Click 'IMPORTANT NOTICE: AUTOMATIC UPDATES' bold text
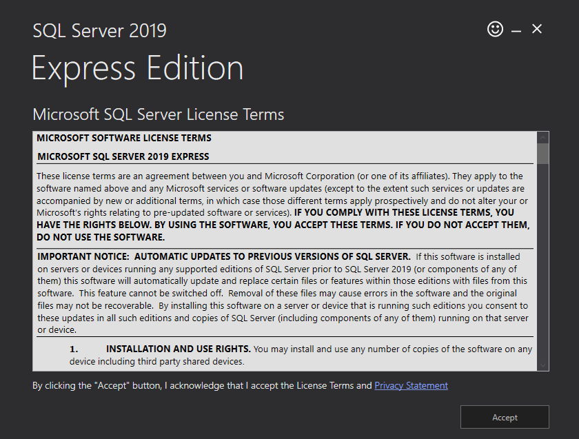 (224, 256)
